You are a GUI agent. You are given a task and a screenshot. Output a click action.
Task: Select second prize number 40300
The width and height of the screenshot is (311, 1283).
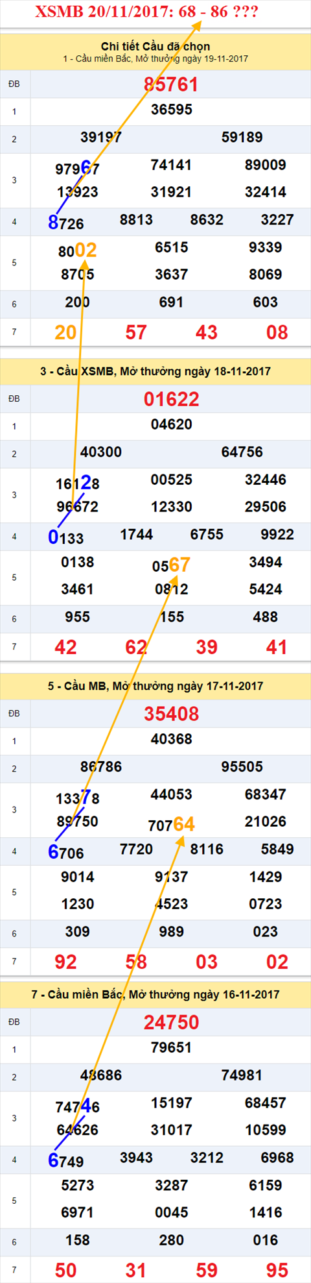click(101, 452)
